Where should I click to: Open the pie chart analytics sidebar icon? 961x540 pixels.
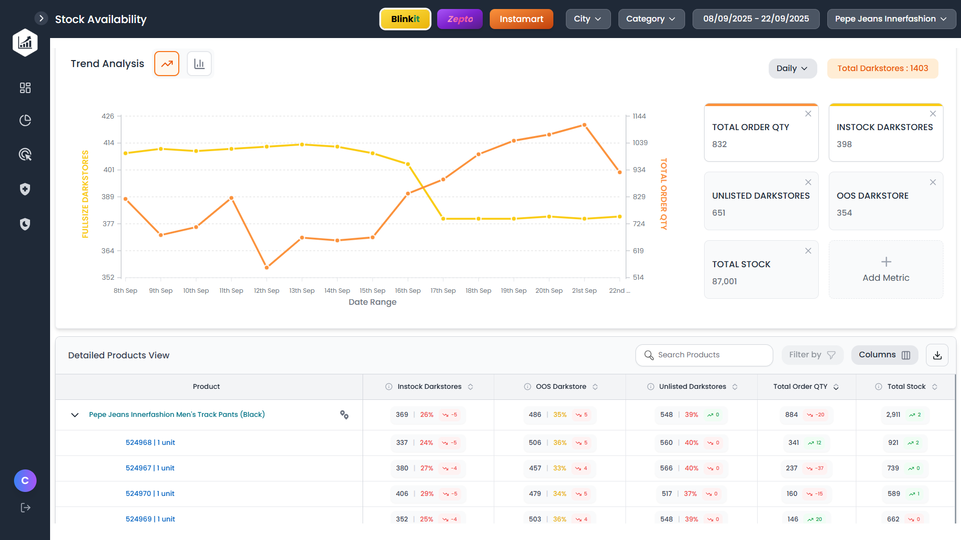click(x=25, y=121)
